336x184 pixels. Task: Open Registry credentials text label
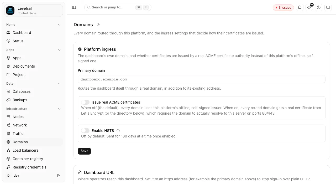(29, 167)
